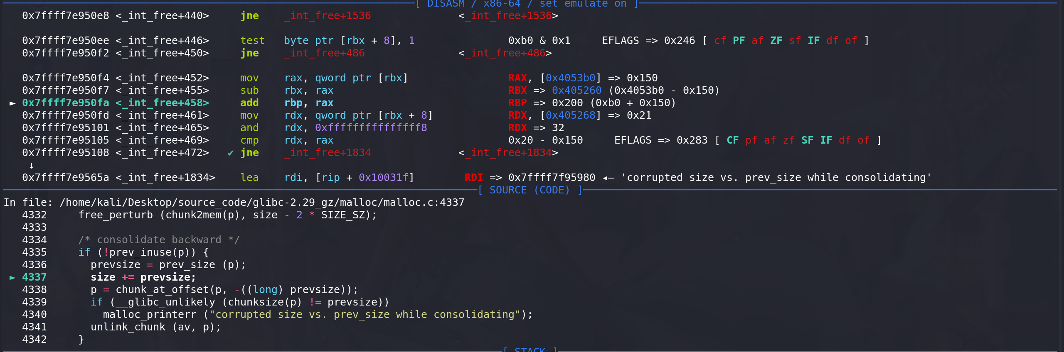Click 'unlink_chunk (av, p);' on line 4341

[x=156, y=327]
